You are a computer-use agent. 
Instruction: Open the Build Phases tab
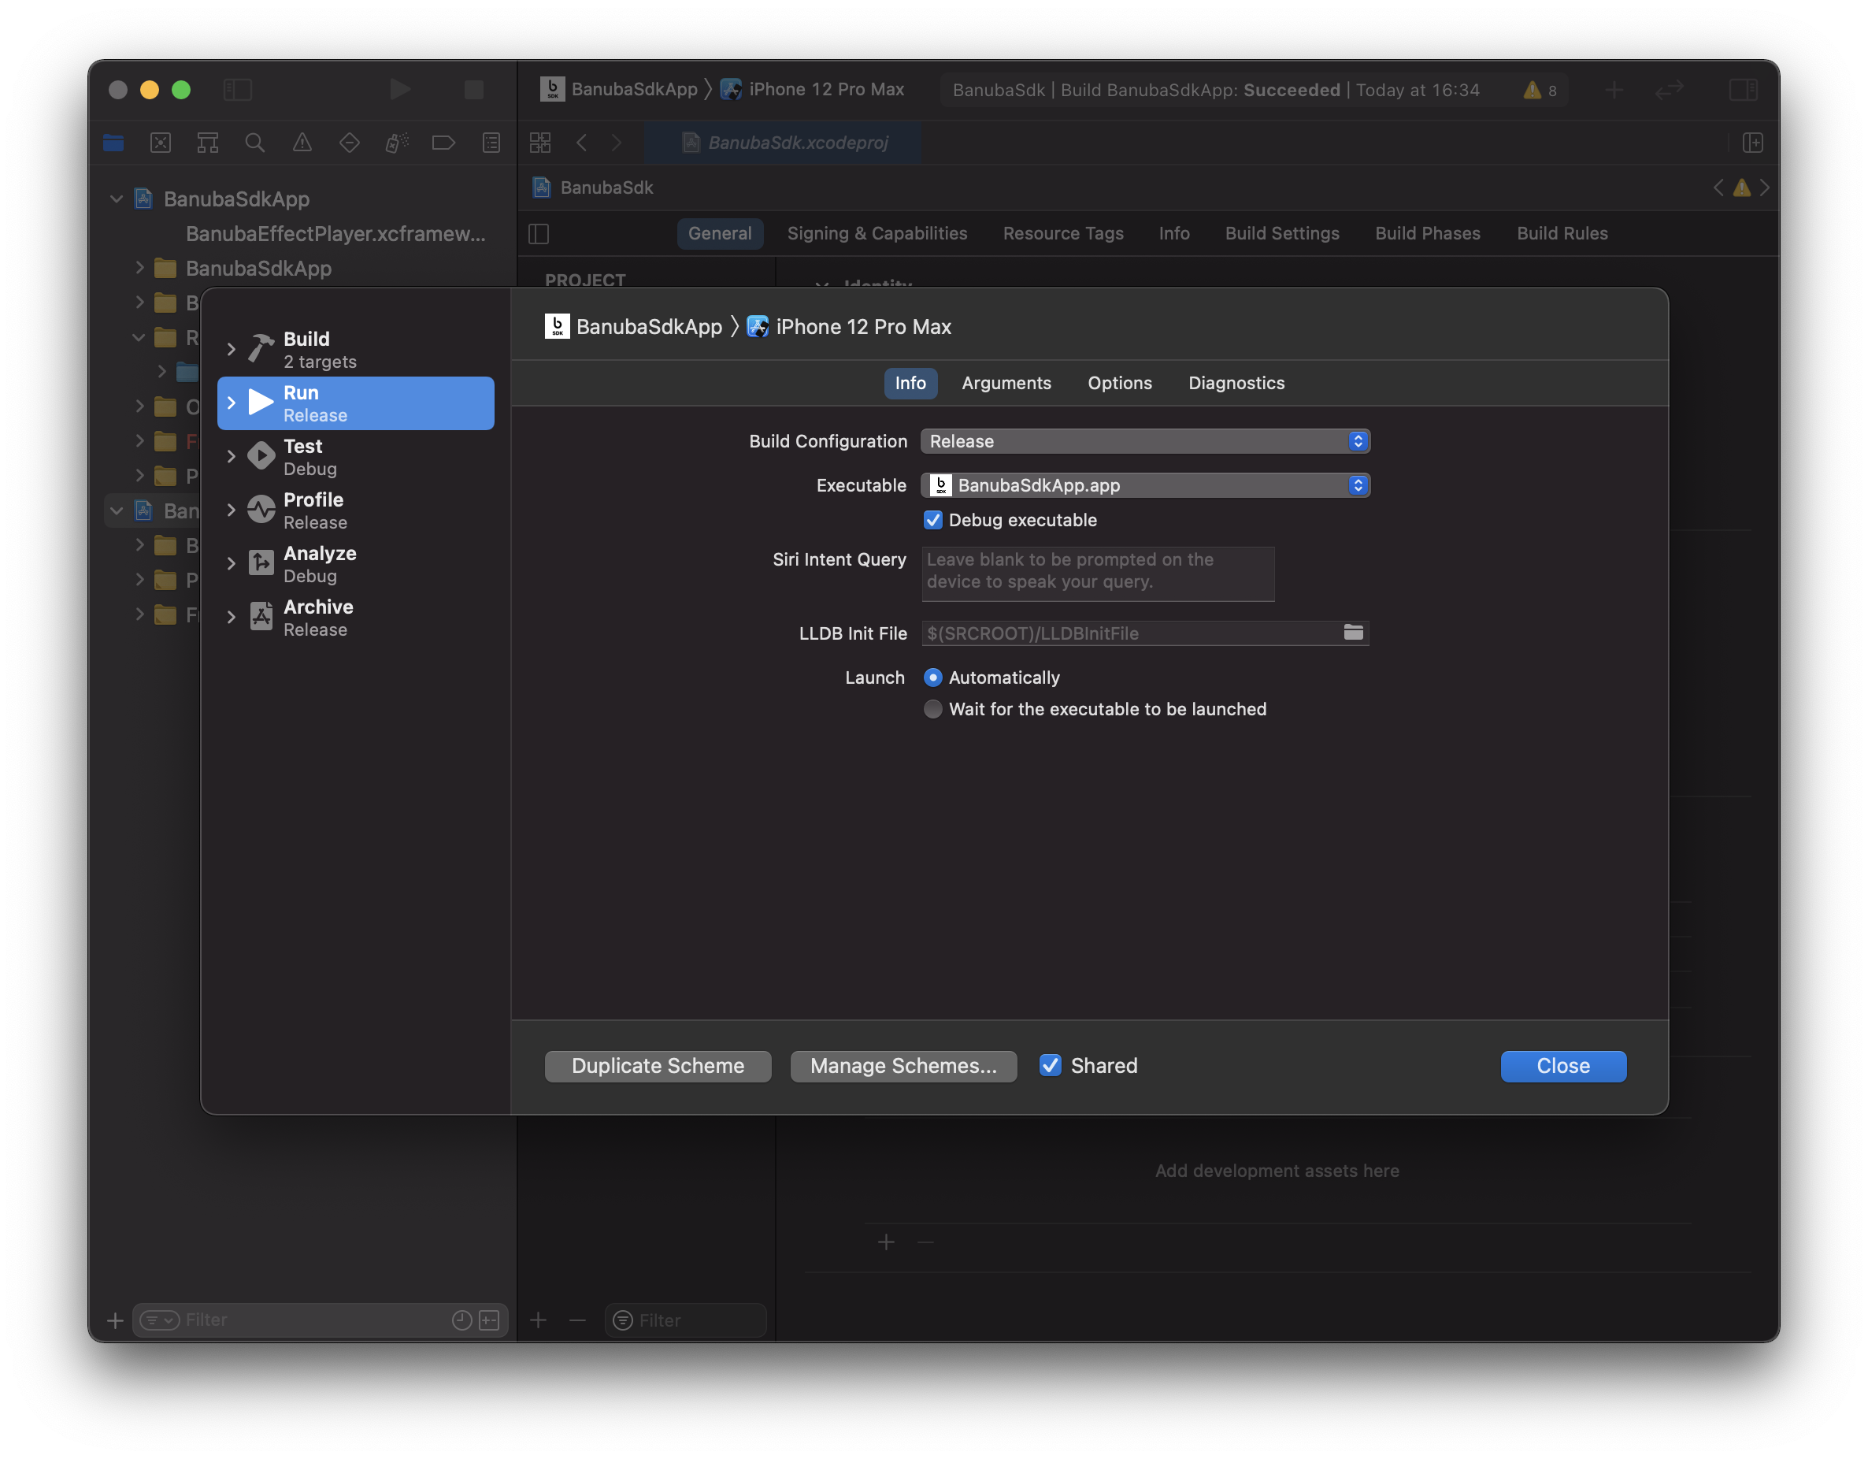tap(1427, 234)
